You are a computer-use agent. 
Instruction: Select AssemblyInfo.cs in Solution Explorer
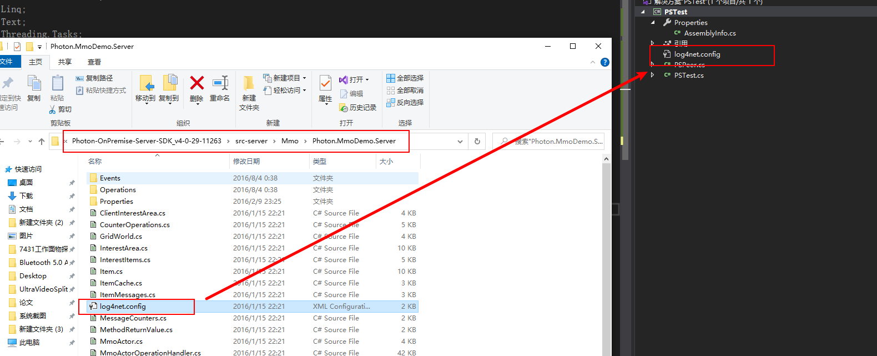(710, 33)
